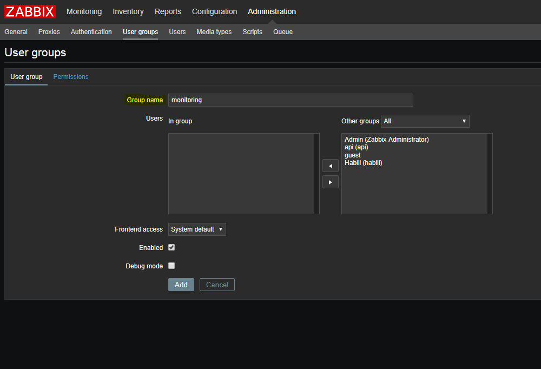Remove user from group with right arrow
This screenshot has width=541, height=369.
tap(330, 182)
